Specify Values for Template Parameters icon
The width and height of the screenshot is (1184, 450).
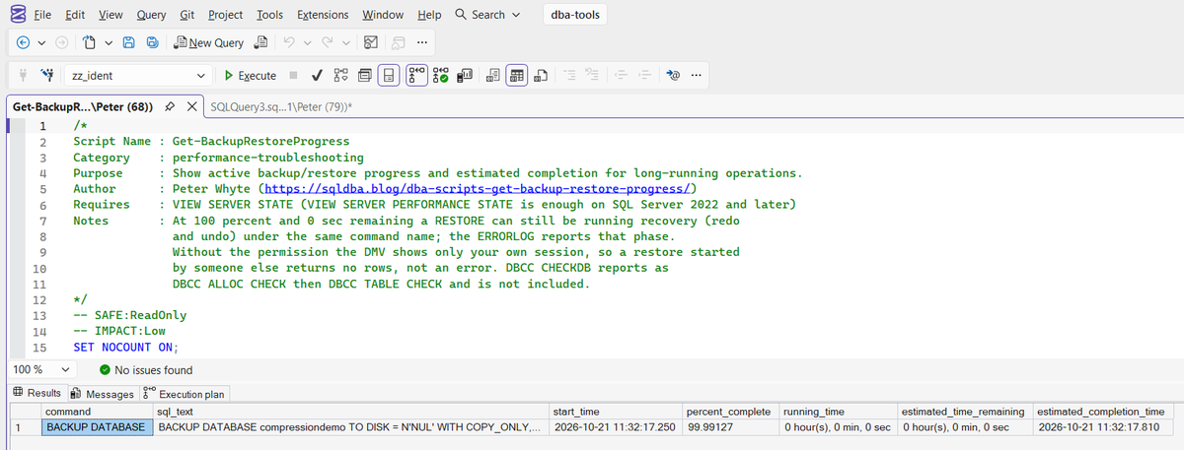click(673, 75)
